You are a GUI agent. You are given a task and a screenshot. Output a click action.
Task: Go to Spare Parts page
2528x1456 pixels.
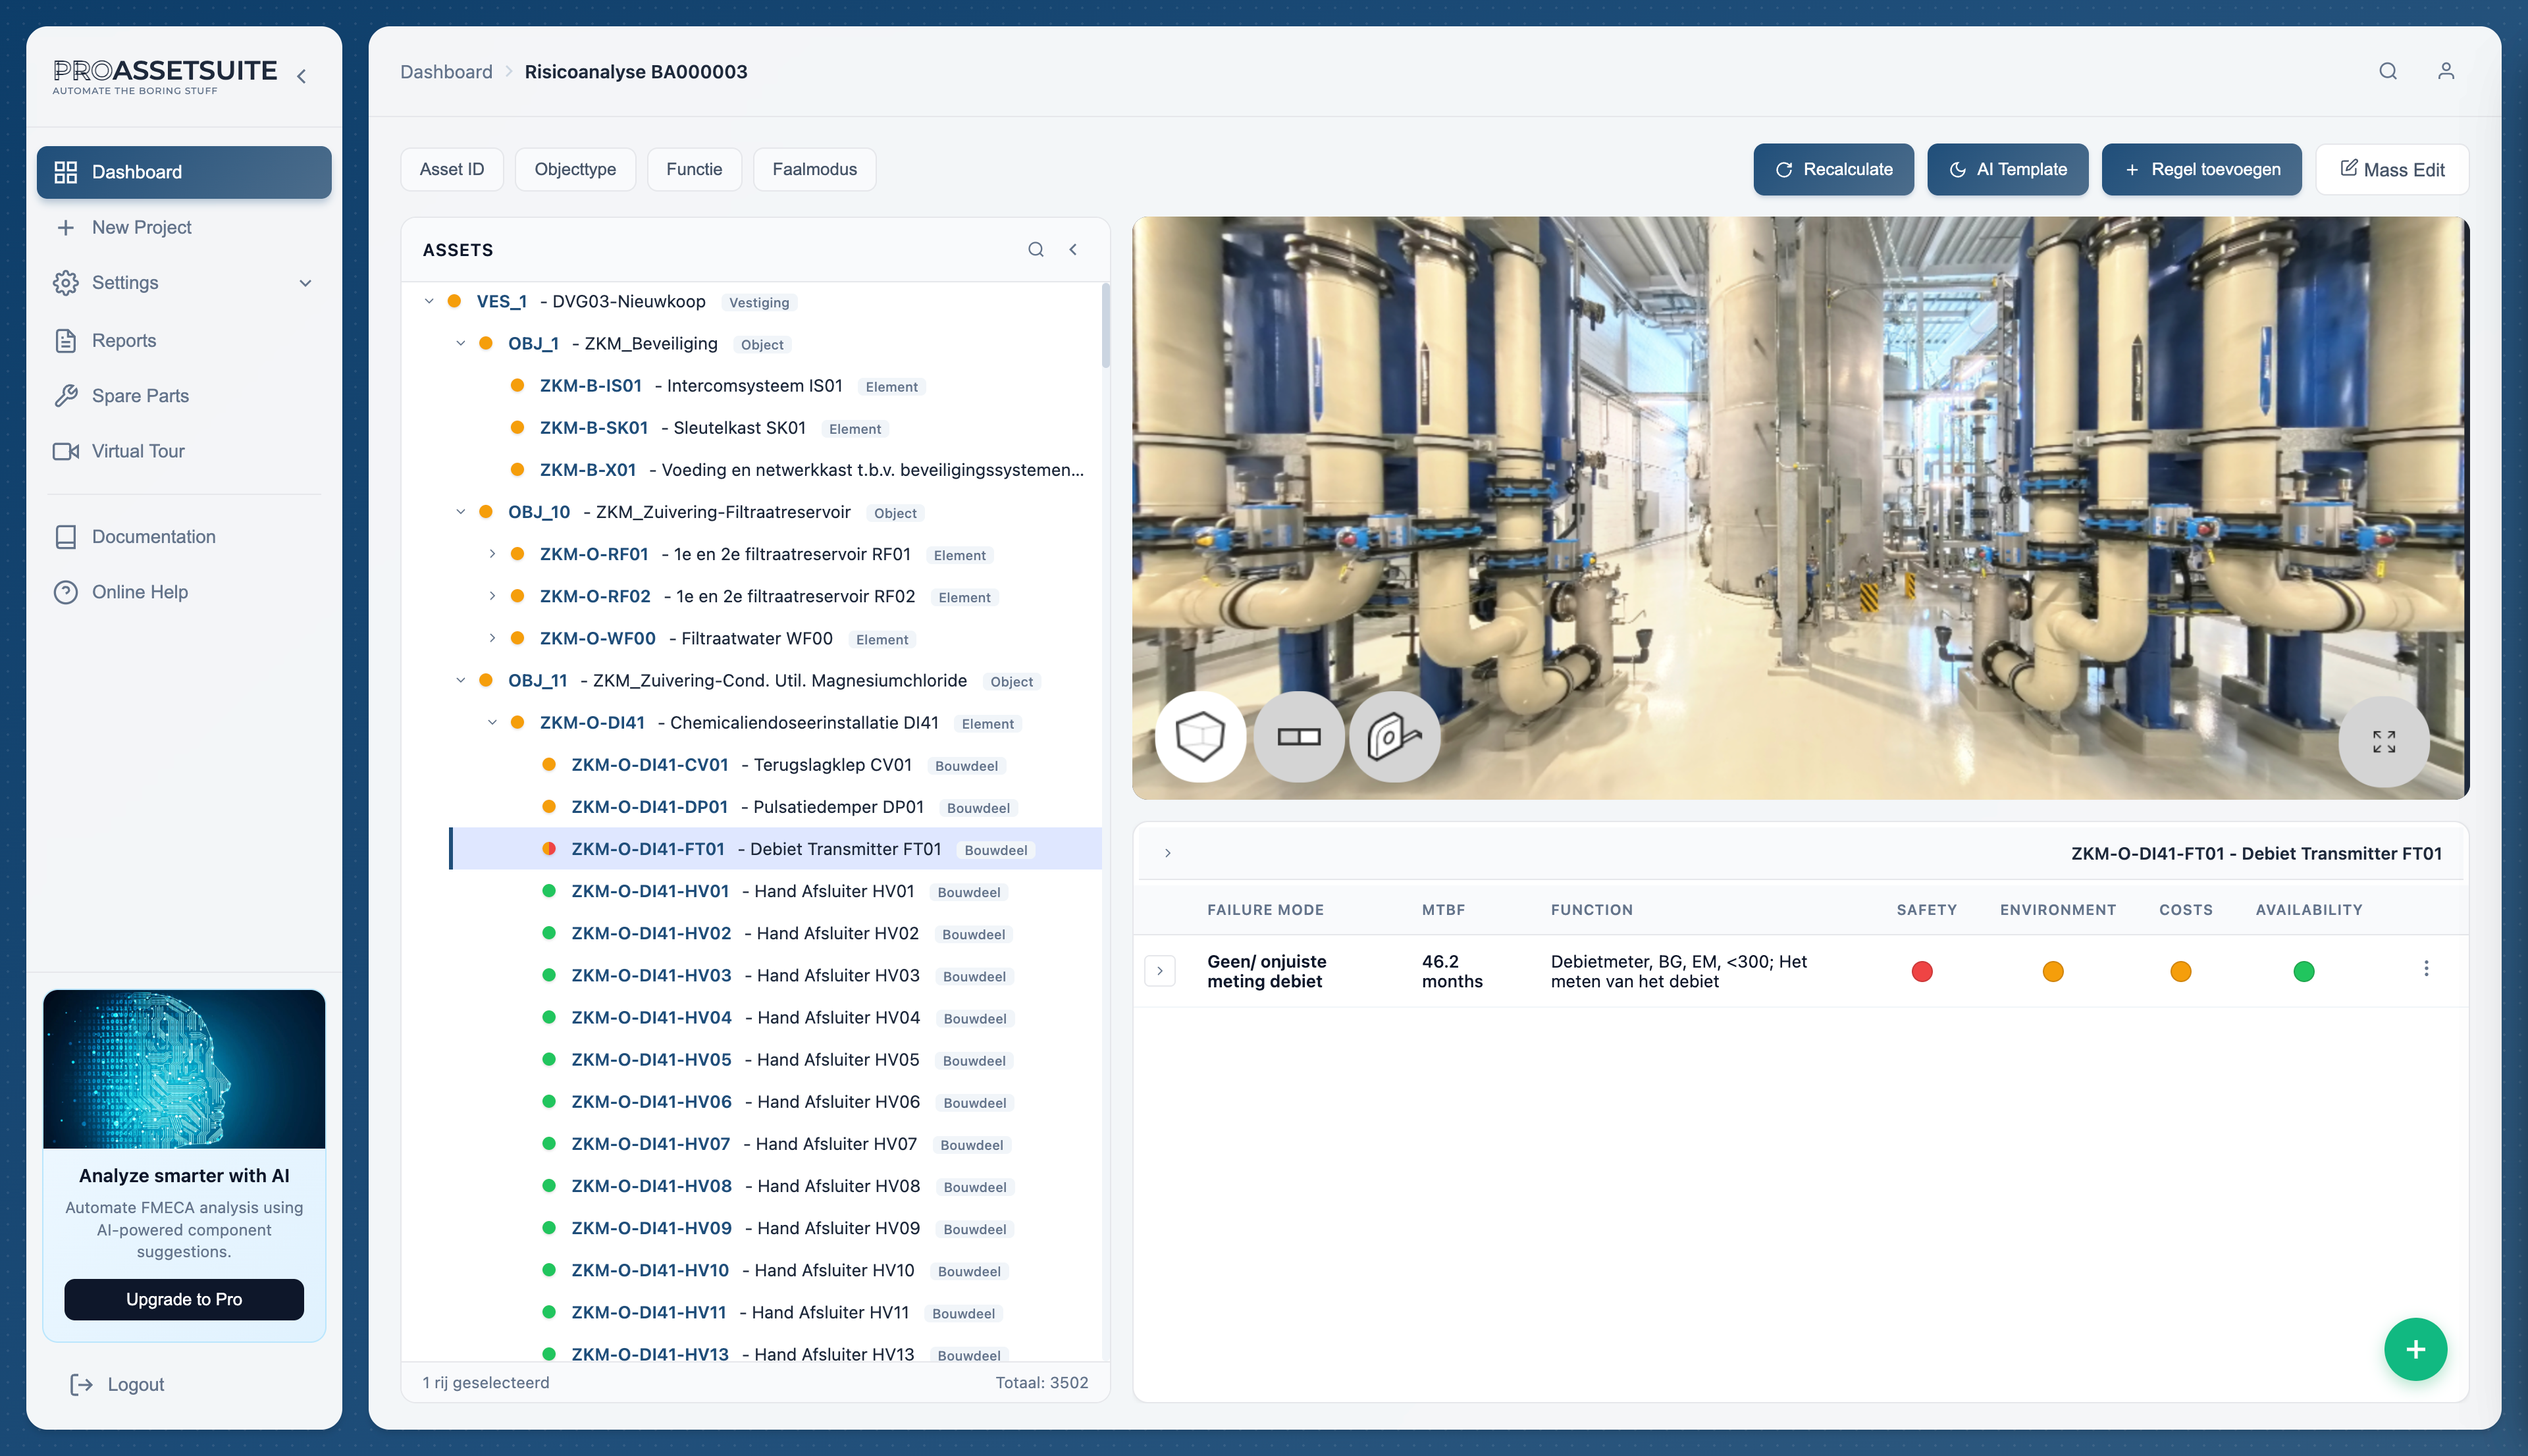click(x=140, y=396)
